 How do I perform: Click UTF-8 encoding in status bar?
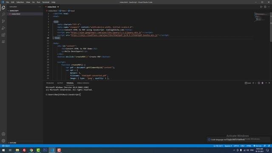pos(236,146)
